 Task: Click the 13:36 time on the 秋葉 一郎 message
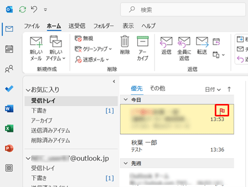[217, 150]
